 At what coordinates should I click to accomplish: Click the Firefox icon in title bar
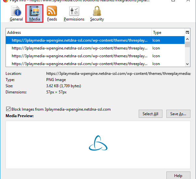pos(5,1)
